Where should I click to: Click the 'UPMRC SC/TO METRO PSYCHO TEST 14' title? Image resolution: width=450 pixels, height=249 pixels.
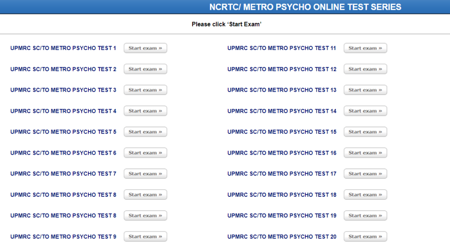282,111
